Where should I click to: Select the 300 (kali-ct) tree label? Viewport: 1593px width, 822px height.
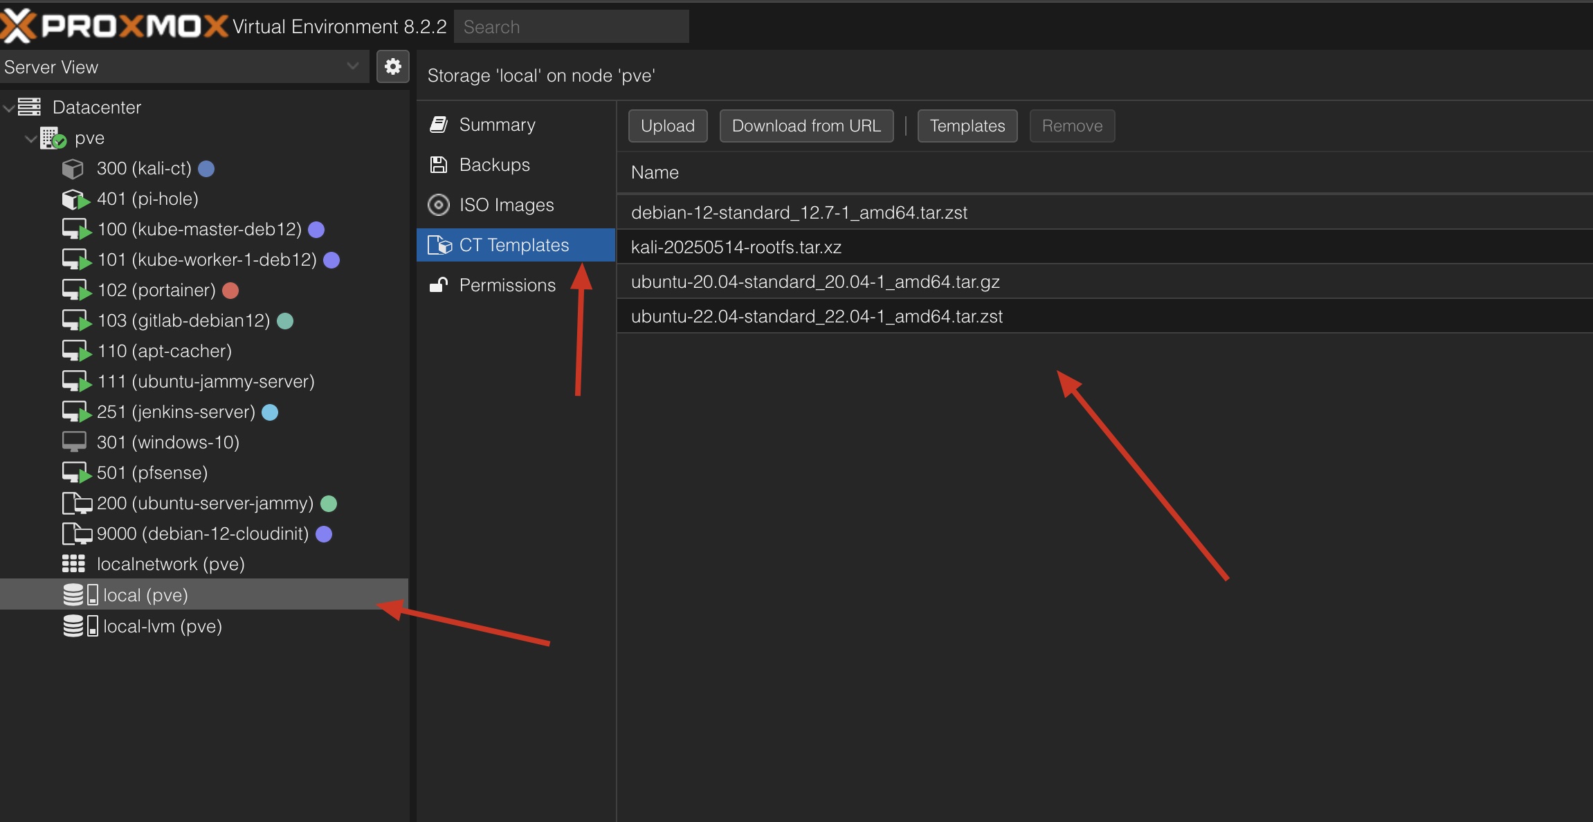tap(144, 169)
